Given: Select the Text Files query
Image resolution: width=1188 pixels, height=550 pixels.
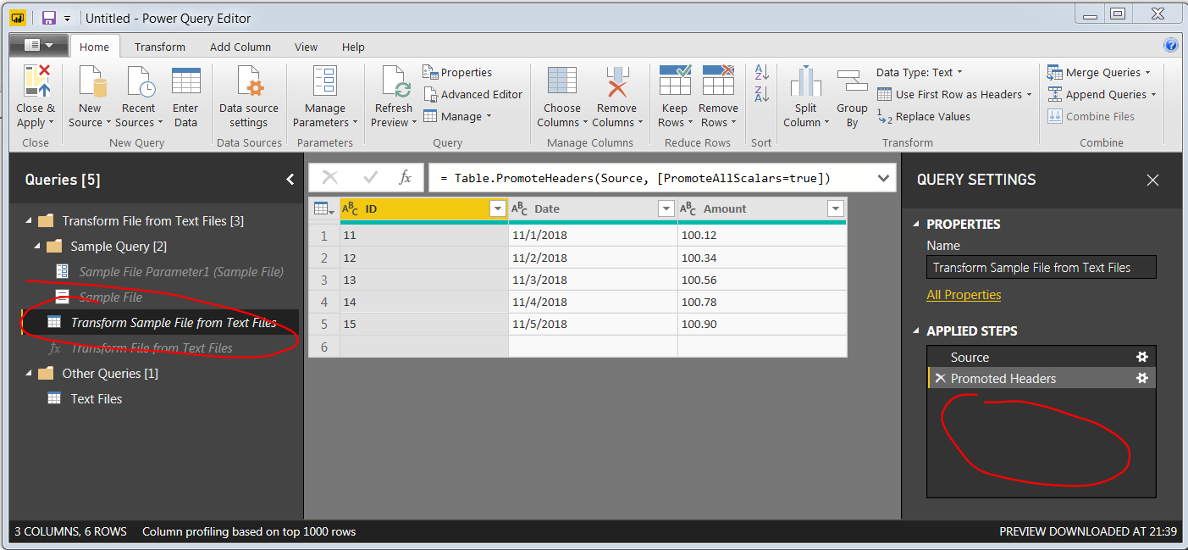Looking at the screenshot, I should [96, 399].
